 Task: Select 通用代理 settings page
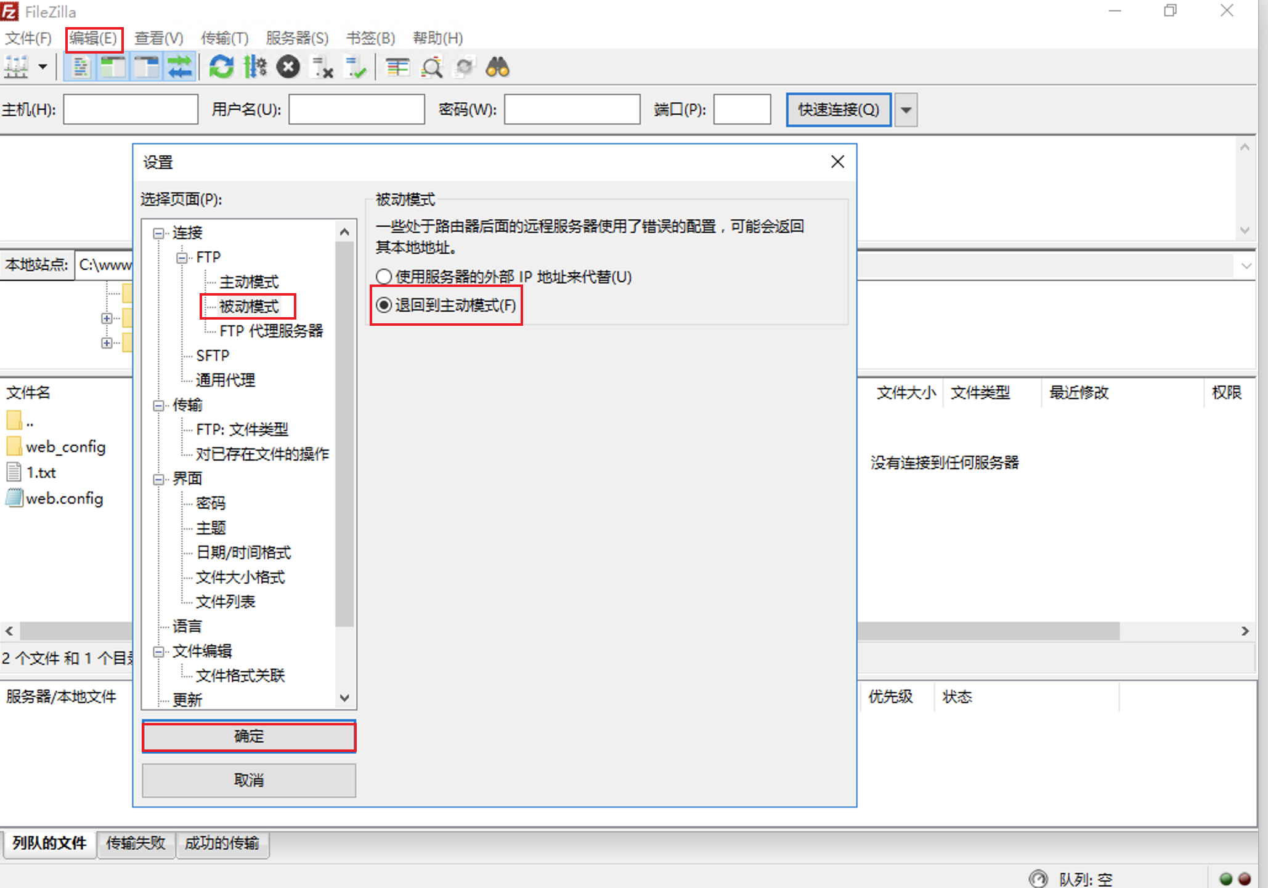tap(225, 380)
